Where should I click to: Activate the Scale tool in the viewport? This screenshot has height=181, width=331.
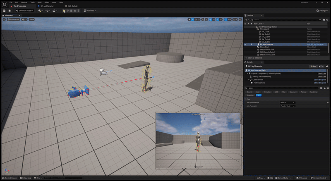199,19
